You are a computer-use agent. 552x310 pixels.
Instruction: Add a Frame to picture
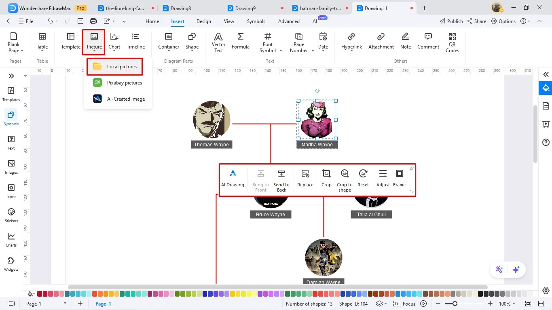399,178
